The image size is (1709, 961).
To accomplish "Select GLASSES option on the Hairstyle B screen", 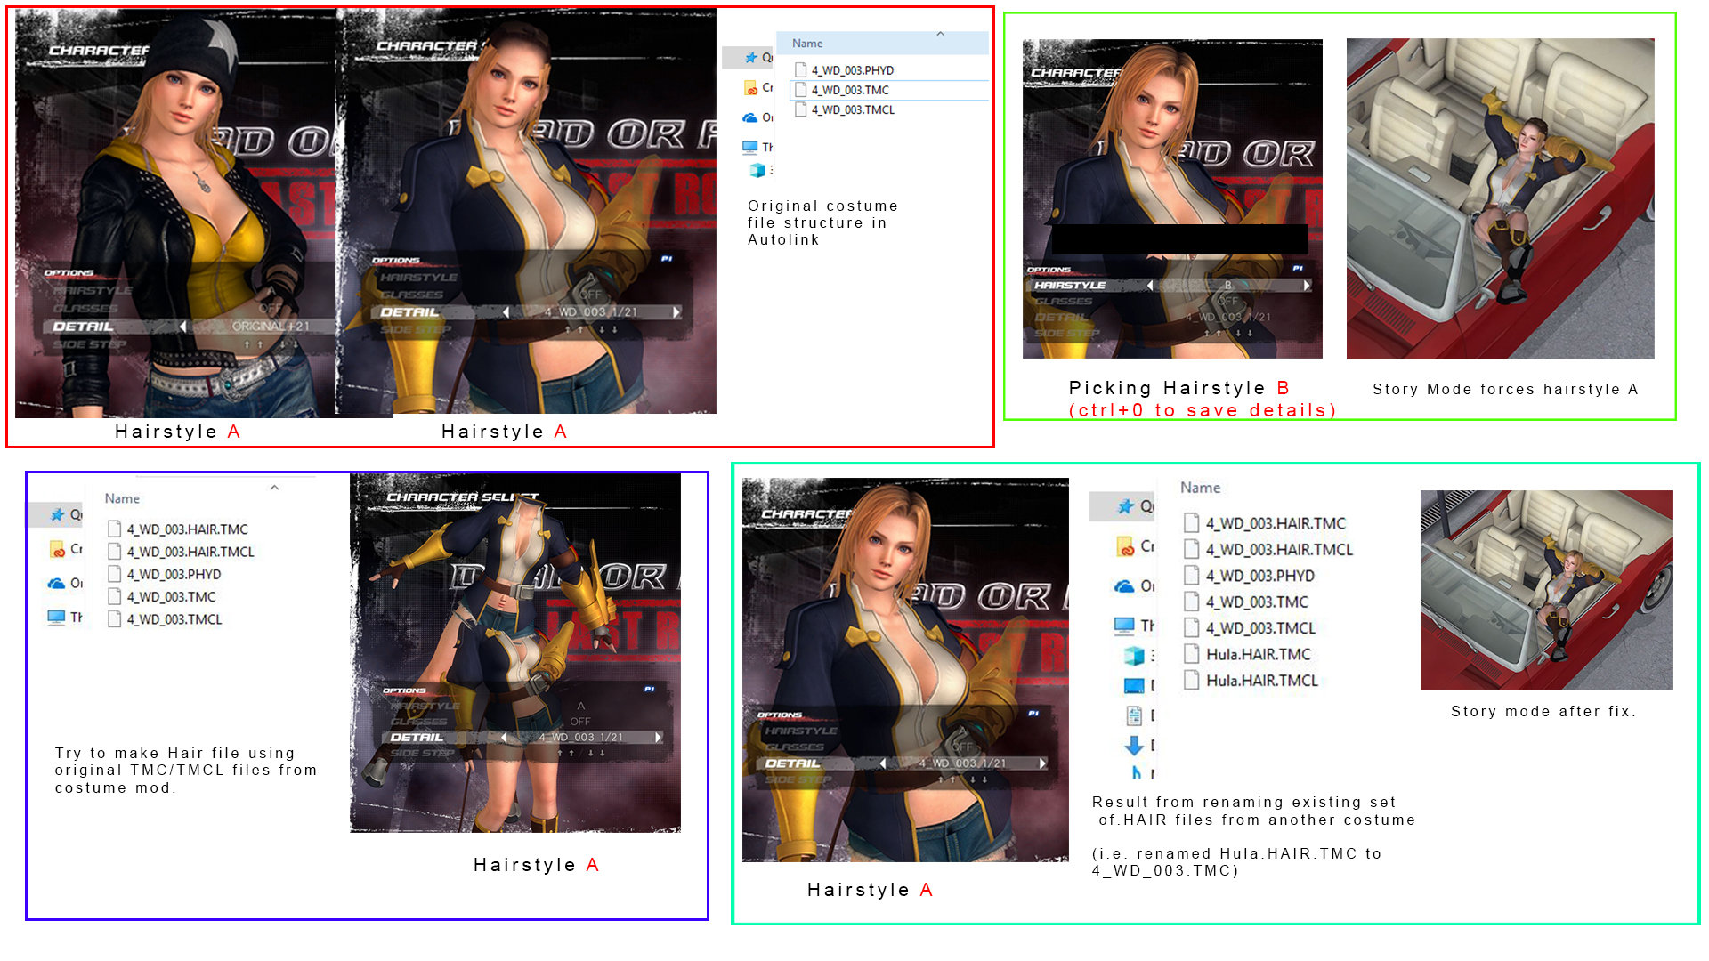I will click(1064, 302).
